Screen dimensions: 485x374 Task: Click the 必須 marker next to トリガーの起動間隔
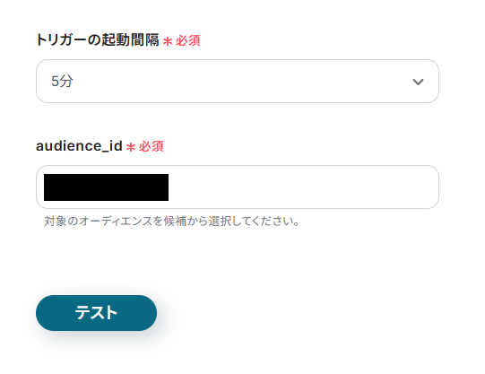coord(188,40)
